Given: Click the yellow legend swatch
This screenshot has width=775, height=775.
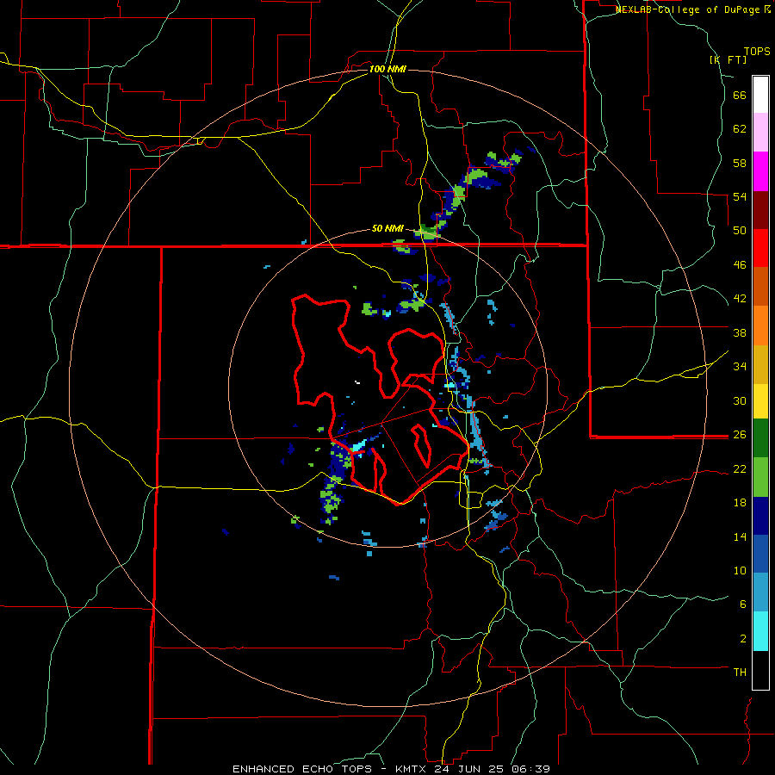Looking at the screenshot, I should pos(760,400).
